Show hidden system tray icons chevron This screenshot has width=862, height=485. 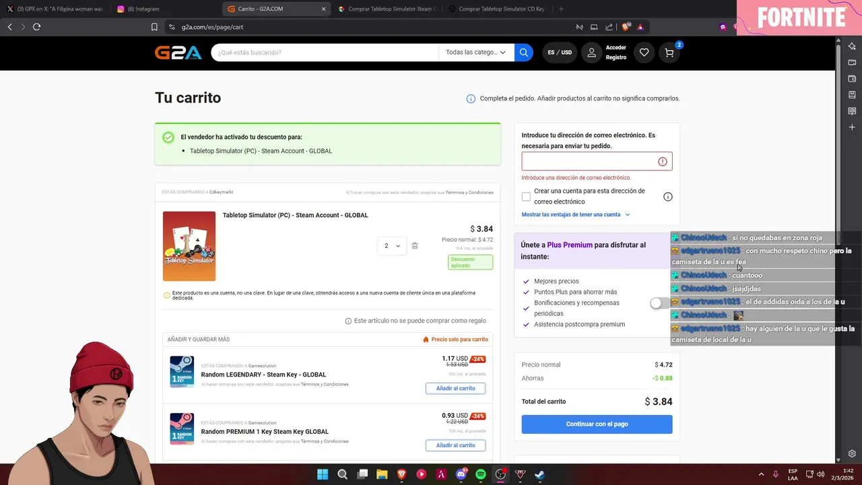tap(761, 474)
